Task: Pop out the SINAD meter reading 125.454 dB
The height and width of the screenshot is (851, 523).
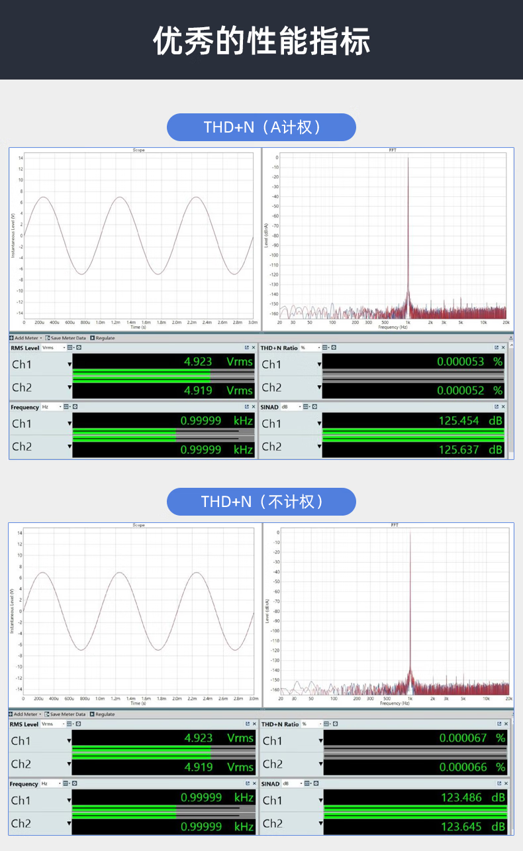Action: 496,407
